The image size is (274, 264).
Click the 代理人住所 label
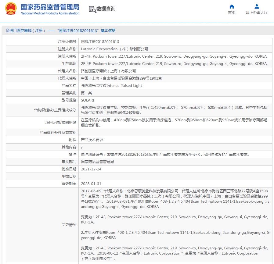pyautogui.click(x=67, y=78)
